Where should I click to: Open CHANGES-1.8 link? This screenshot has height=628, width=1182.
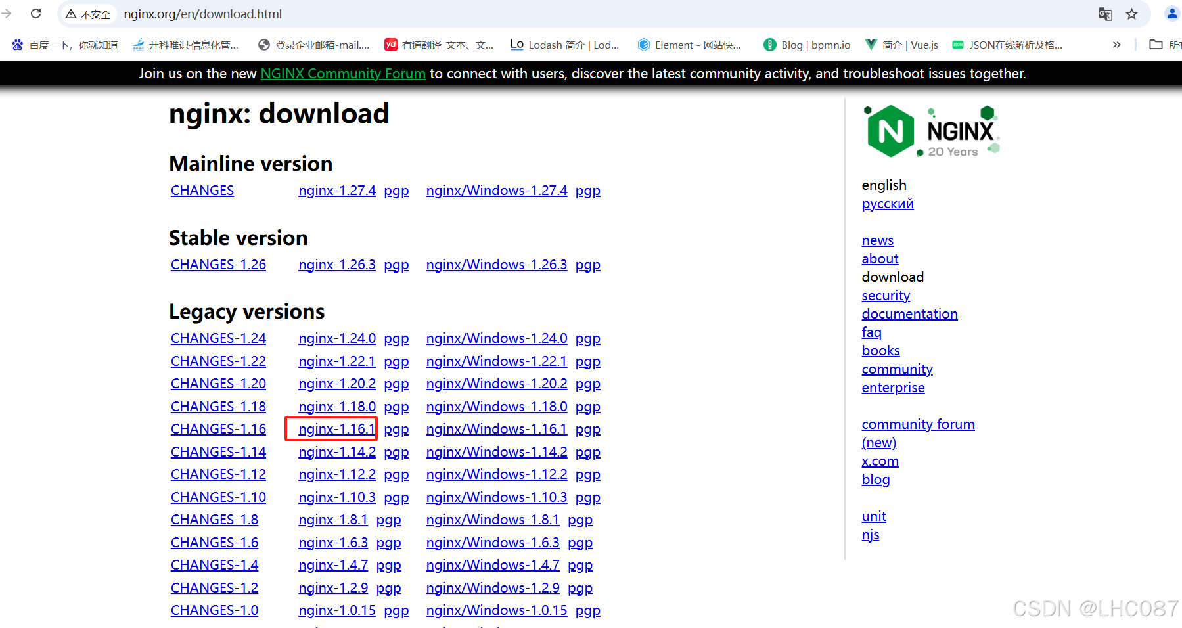click(214, 520)
